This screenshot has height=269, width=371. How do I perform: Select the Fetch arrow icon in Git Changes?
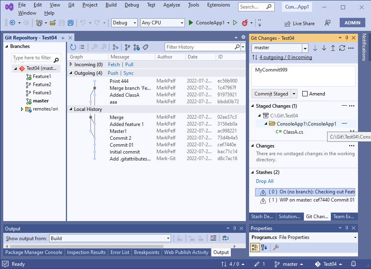point(315,48)
